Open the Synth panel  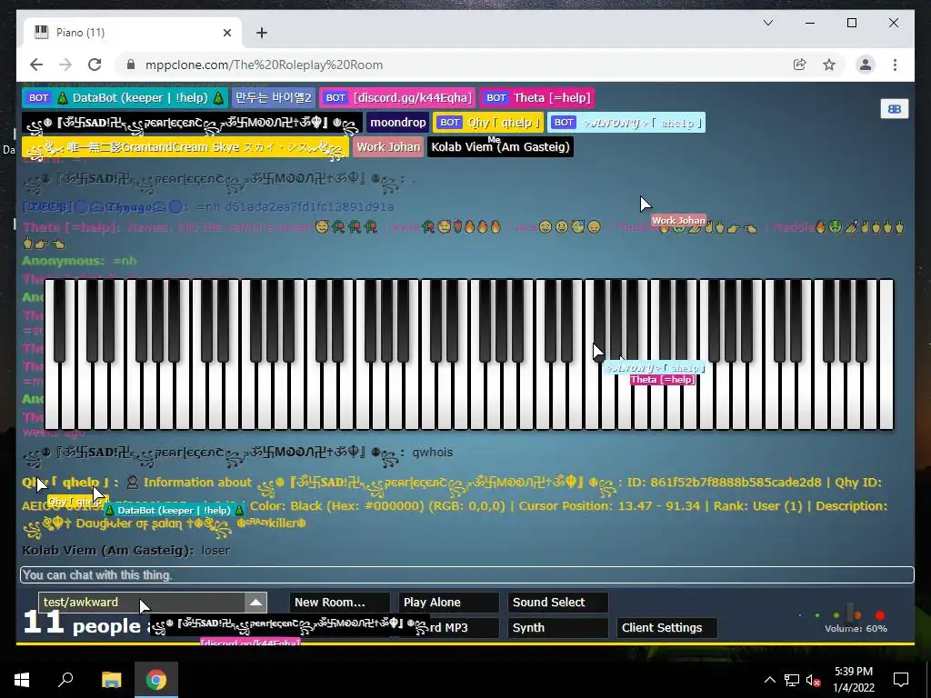click(x=558, y=627)
